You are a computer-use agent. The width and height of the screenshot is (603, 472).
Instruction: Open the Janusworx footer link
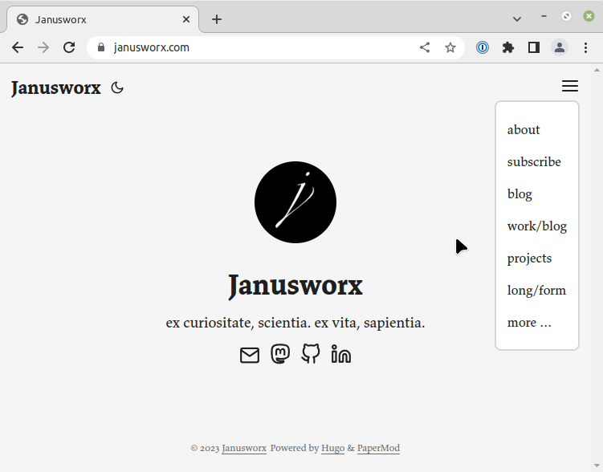click(x=244, y=448)
